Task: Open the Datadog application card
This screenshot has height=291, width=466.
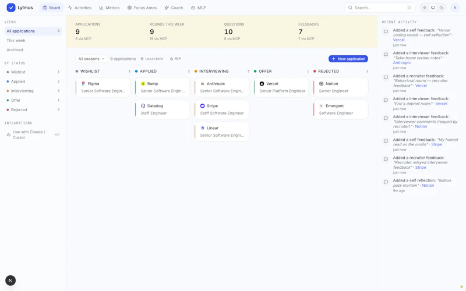Action: [x=163, y=109]
